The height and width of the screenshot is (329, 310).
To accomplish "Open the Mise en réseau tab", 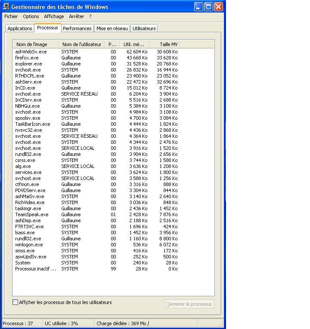I will [112, 28].
